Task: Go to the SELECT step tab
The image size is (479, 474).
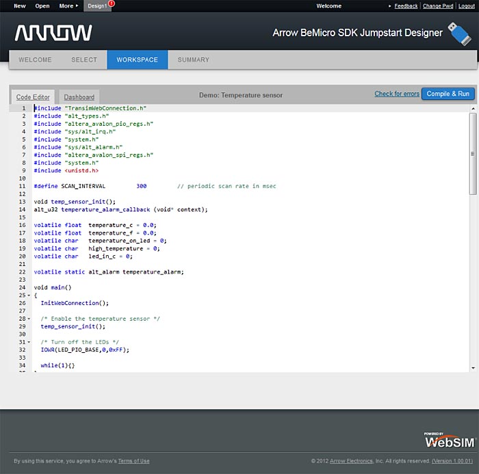Action: (x=84, y=60)
